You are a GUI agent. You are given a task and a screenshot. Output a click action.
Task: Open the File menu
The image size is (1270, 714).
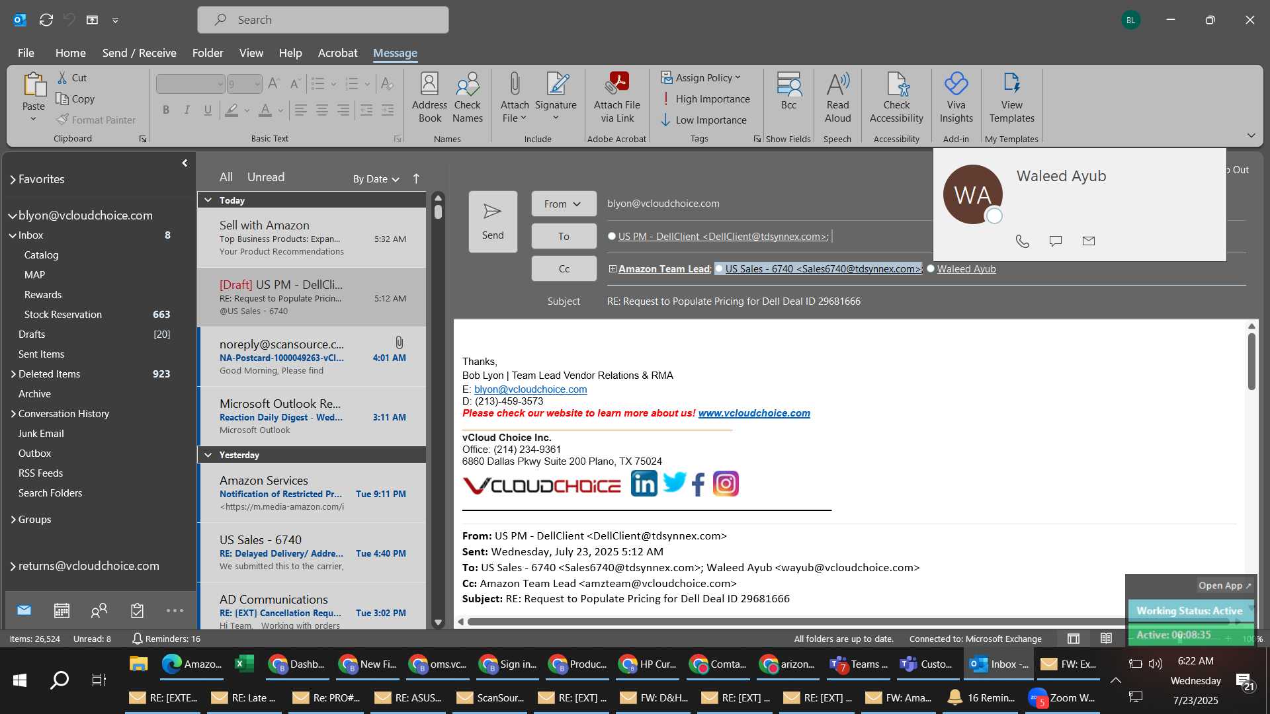26,53
